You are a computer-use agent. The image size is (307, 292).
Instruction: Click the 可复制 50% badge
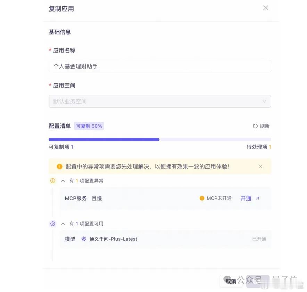pyautogui.click(x=89, y=126)
